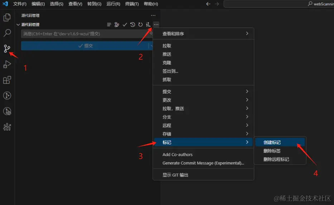The width and height of the screenshot is (334, 205).
Task: Select the 标记 menu entry
Action: (203, 142)
